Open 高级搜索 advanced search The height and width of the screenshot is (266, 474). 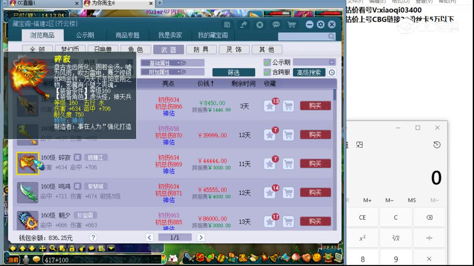[309, 72]
